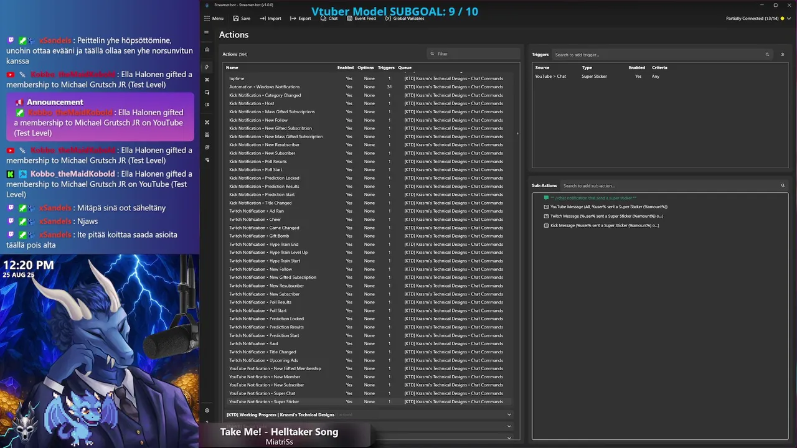Click the Export arrow icon
The image size is (797, 448).
[x=293, y=19]
